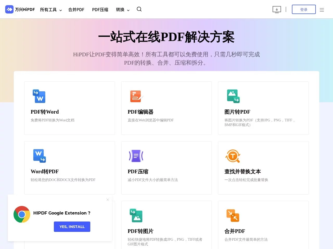333x249 pixels.
Task: Select the PDF转Word tool icon
Action: (x=39, y=96)
